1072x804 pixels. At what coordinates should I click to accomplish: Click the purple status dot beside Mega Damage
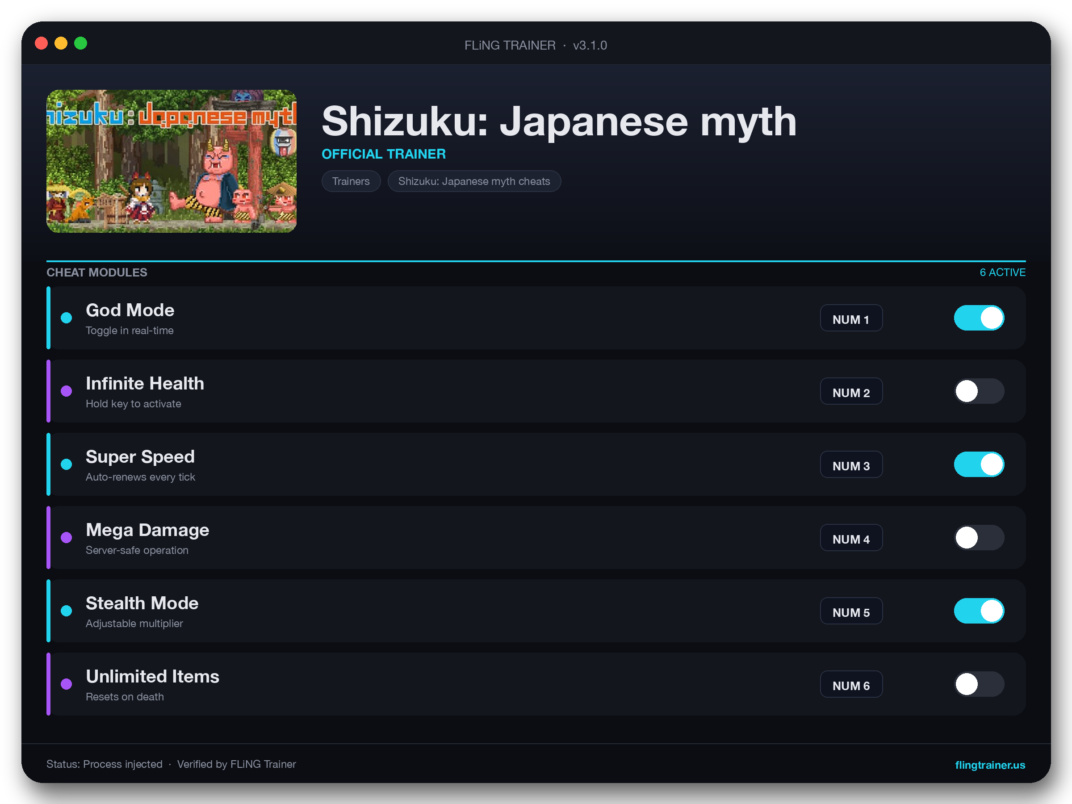tap(67, 537)
